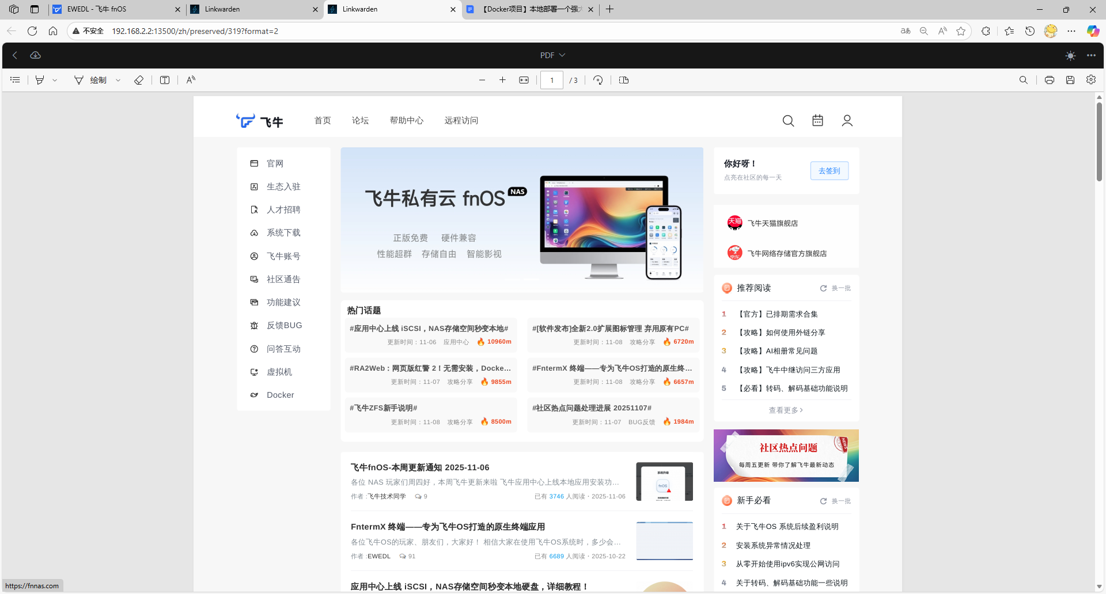The image size is (1106, 594).
Task: Search inside the PDF document
Action: pos(1024,80)
